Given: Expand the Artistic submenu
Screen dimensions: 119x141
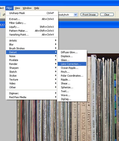Looking at the screenshot, I should [x=31, y=41].
